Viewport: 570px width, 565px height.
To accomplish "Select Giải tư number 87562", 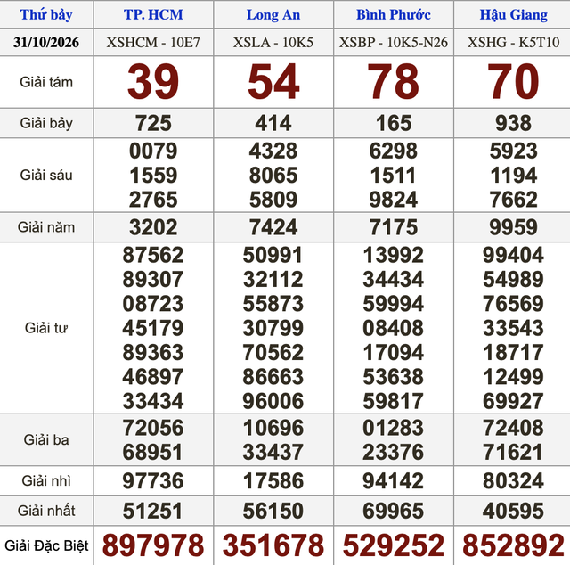I will [153, 255].
